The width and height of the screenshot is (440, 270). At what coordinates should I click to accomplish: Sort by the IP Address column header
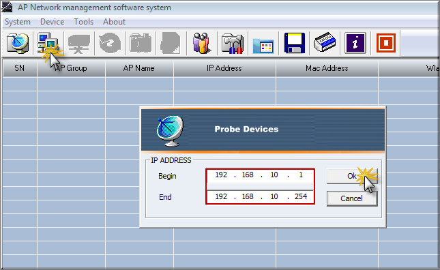coord(224,68)
